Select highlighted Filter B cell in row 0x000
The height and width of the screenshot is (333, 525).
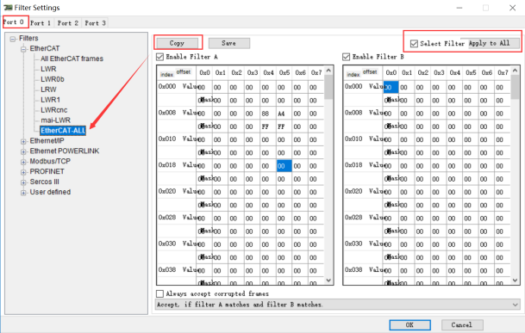pos(391,87)
